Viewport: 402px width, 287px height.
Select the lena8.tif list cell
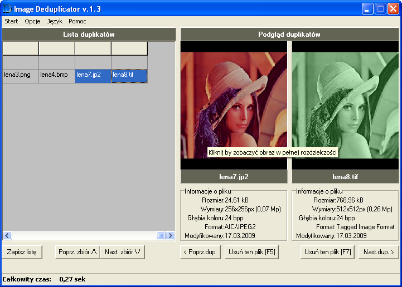(129, 76)
